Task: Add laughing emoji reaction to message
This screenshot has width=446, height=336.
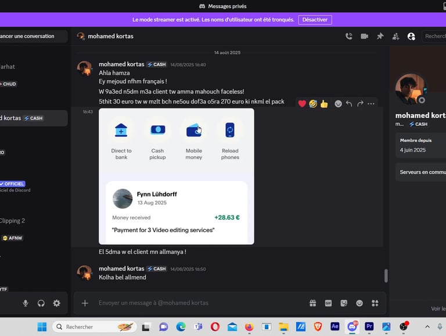Action: point(313,104)
